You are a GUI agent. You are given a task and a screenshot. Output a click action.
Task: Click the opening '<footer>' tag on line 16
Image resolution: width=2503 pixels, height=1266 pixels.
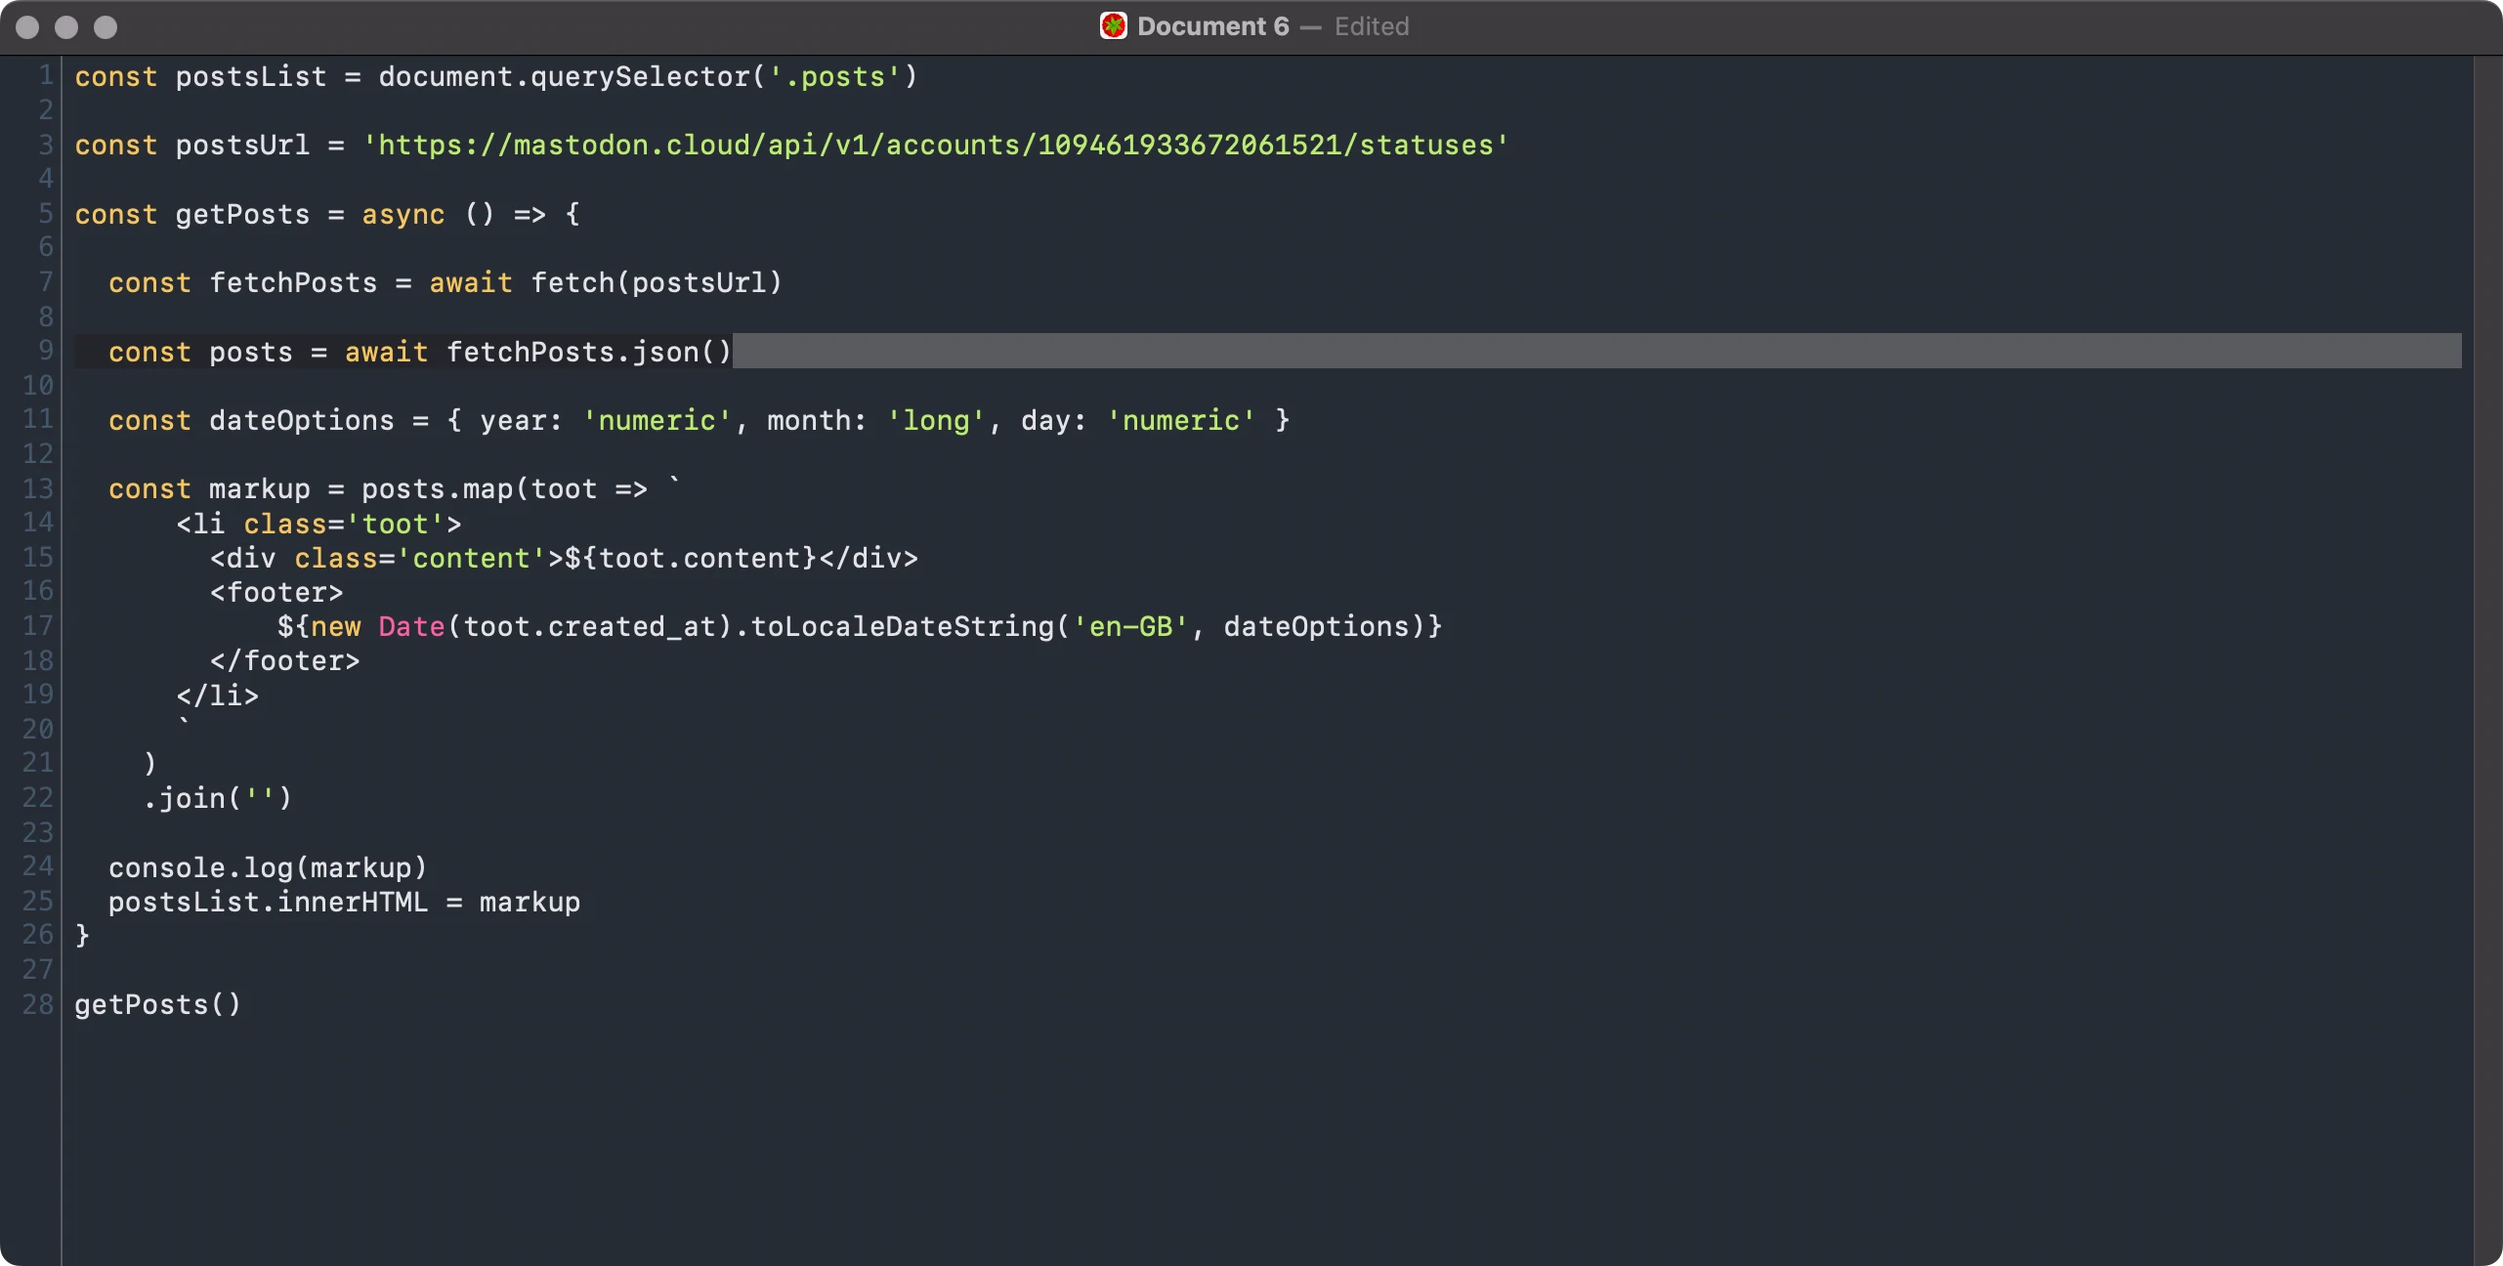pyautogui.click(x=276, y=593)
